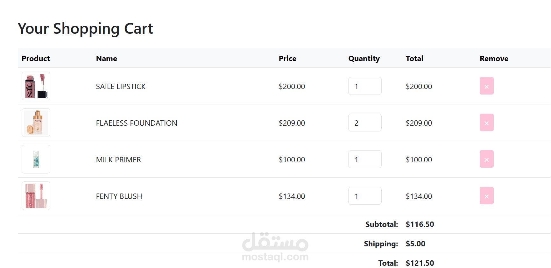Click the Saile Lipstick product thumbnail

click(36, 86)
